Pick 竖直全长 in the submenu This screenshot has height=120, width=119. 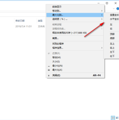pyautogui.click(x=112, y=15)
